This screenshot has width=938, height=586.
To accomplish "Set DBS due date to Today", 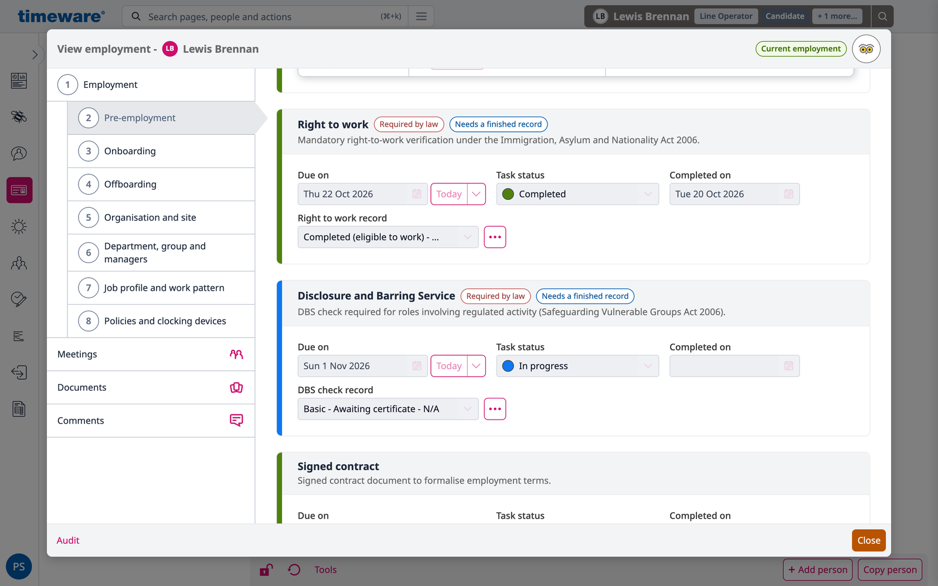I will [449, 366].
